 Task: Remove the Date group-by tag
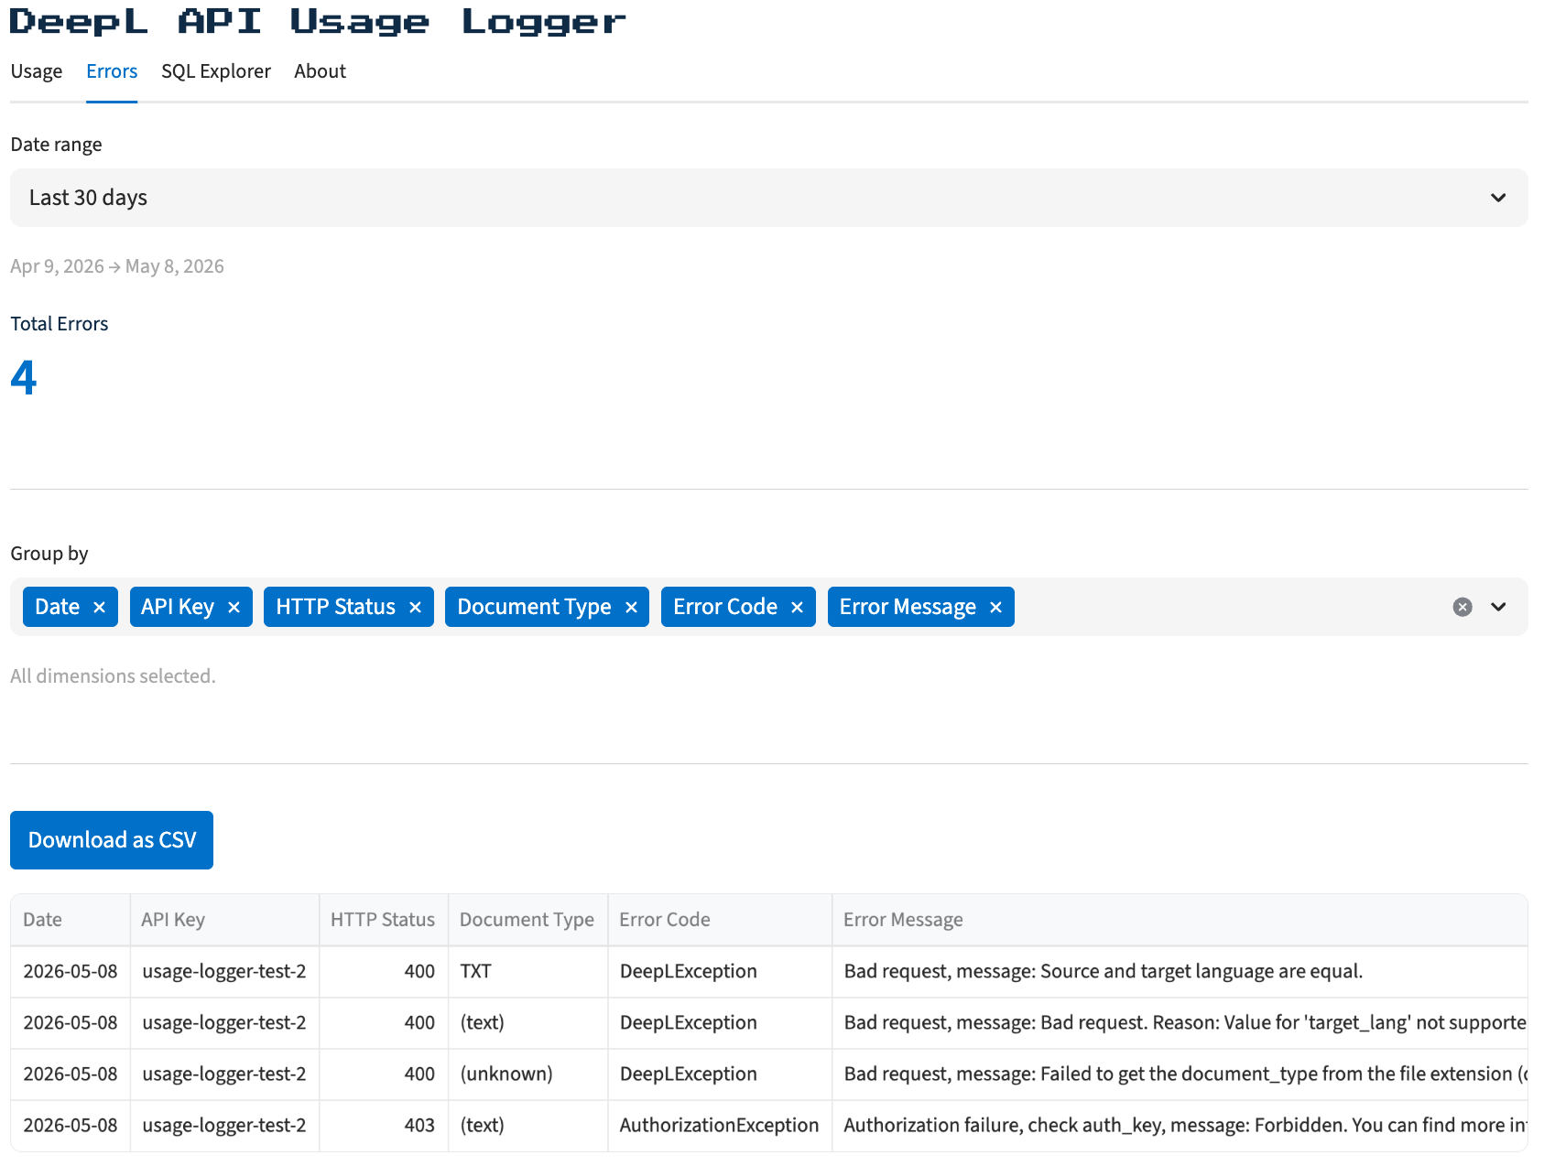pyautogui.click(x=99, y=608)
